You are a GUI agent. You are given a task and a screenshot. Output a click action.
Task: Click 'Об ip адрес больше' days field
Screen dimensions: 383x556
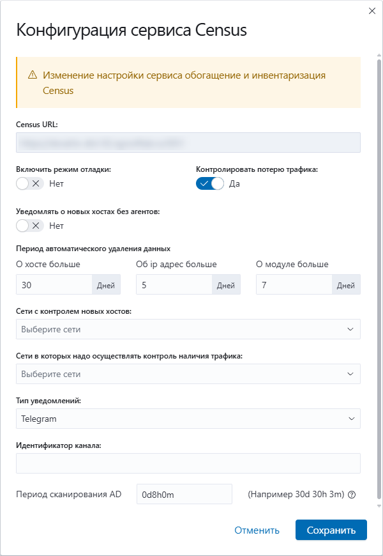[x=174, y=284]
